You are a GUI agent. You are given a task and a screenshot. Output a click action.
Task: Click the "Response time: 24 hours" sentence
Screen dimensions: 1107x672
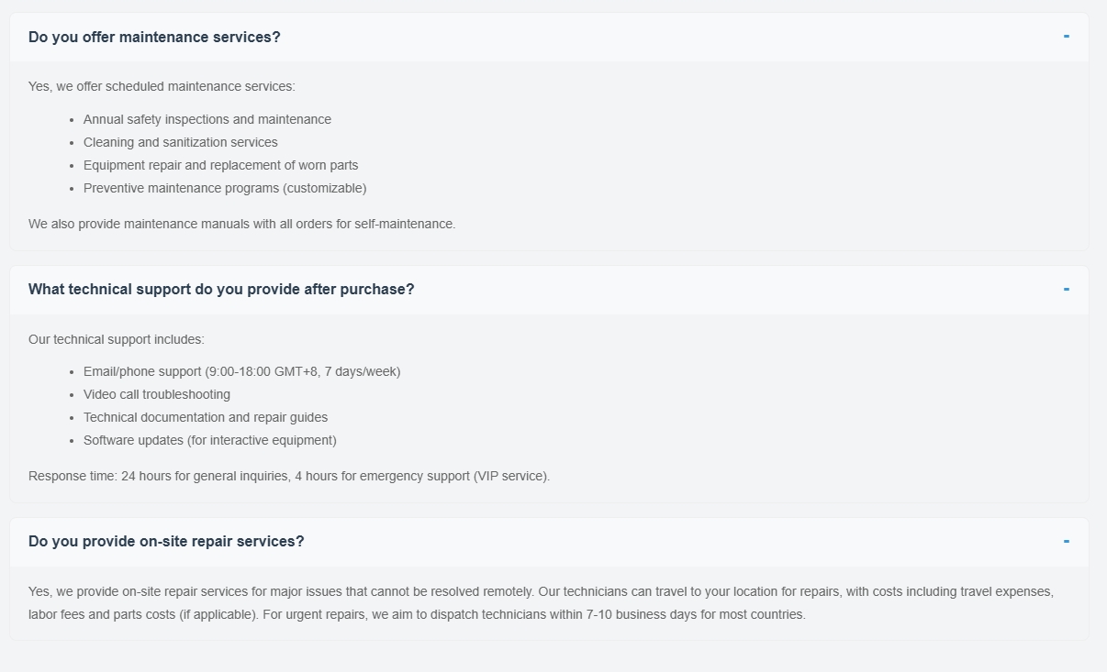[x=289, y=476]
